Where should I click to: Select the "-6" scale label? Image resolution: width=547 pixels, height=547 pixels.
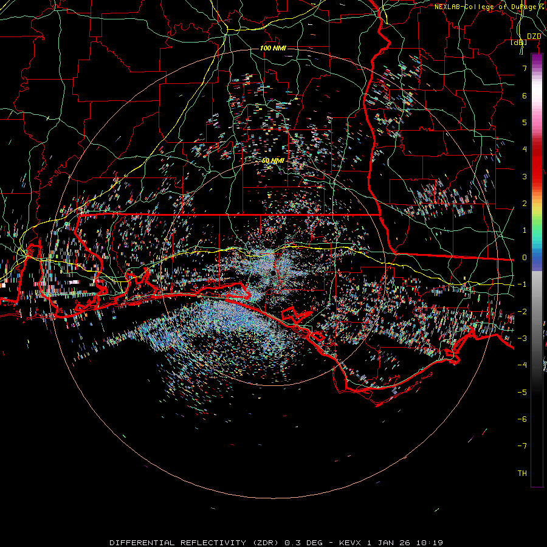pos(522,419)
